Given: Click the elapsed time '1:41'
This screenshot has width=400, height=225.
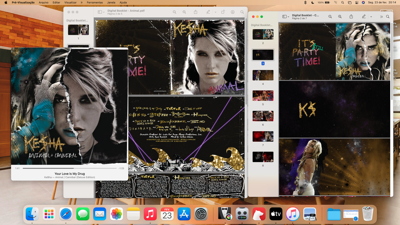Looking at the screenshot, I should coord(17,168).
